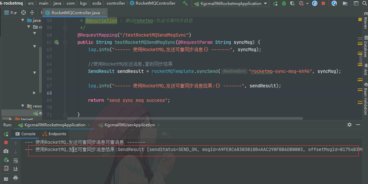The width and height of the screenshot is (368, 184).
Task: Click the sendStatus=SEND_OK console text
Action: coord(173,149)
